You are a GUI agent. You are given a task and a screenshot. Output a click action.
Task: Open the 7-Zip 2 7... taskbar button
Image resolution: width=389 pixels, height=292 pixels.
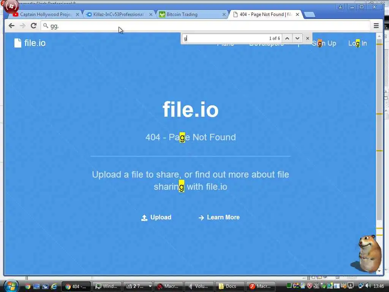(135, 286)
